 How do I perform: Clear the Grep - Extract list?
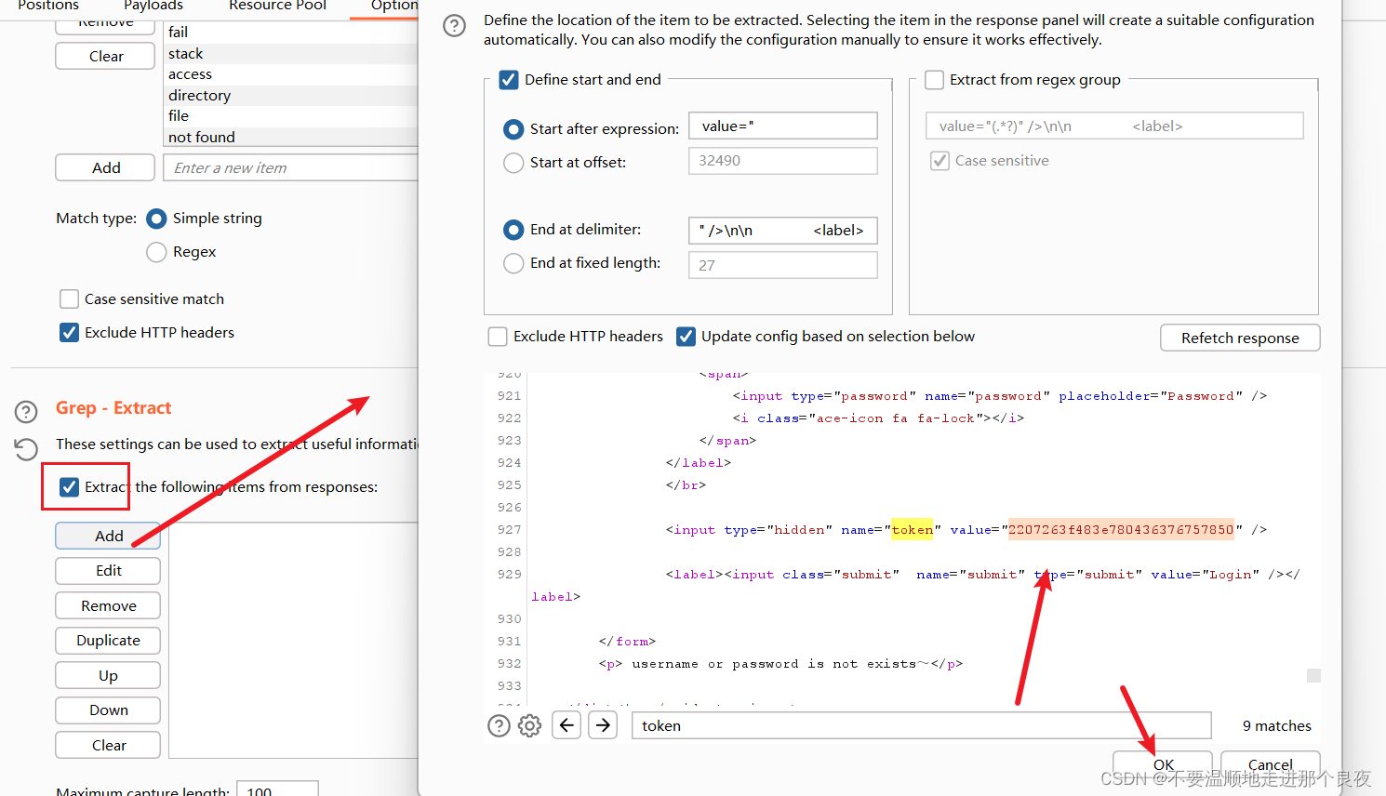tap(108, 745)
